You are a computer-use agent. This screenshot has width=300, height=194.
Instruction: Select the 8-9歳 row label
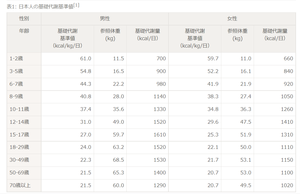(16, 97)
